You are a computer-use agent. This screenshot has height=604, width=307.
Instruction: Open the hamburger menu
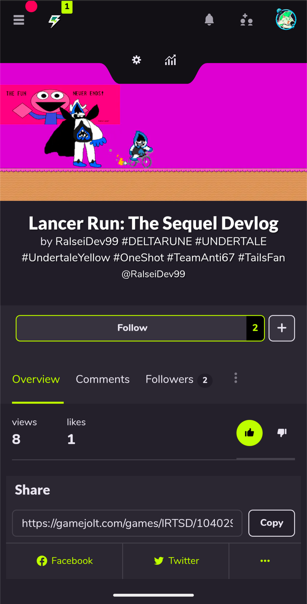[19, 20]
